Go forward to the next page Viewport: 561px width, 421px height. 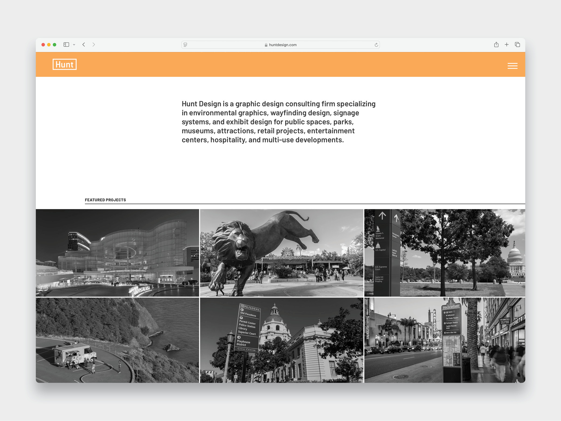[94, 45]
